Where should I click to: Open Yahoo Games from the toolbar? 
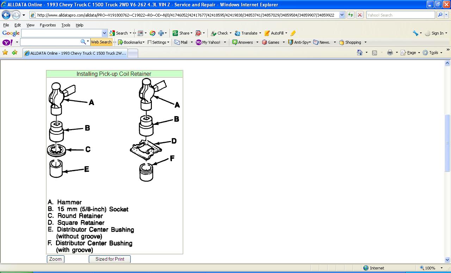(271, 42)
